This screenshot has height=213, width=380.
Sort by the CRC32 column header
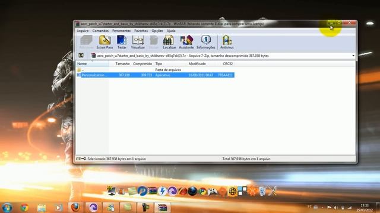click(x=224, y=64)
